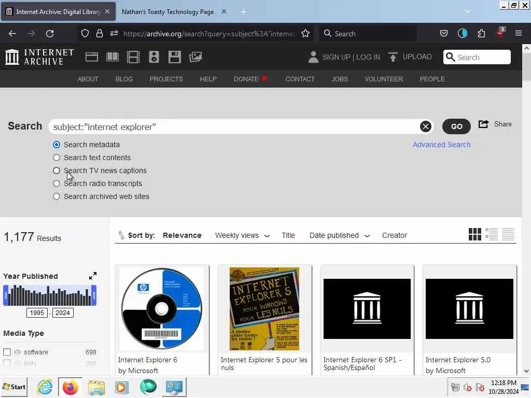
Task: Select Search archived web sites option
Action: click(57, 196)
